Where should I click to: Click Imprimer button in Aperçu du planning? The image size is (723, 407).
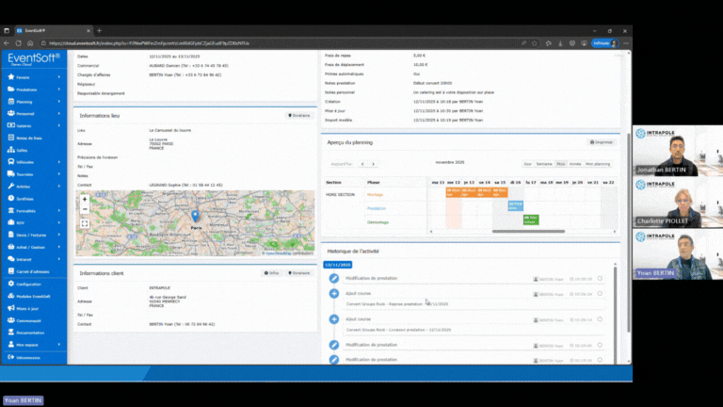click(x=602, y=142)
